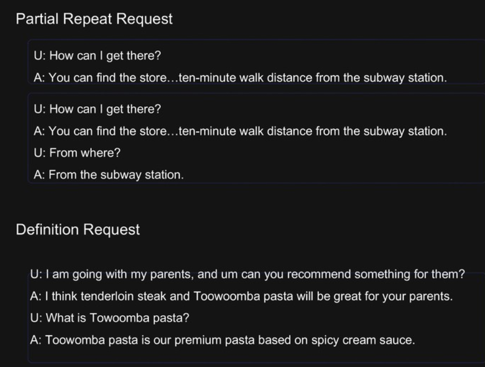This screenshot has height=367, width=485.
Task: Click the tenderloin steak recommendation line
Action: tap(241, 296)
